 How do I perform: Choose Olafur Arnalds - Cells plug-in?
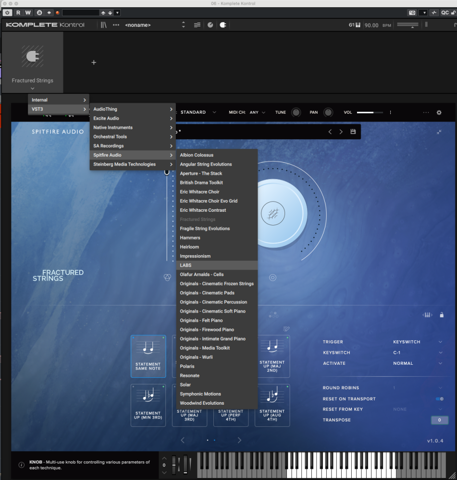(x=217, y=274)
